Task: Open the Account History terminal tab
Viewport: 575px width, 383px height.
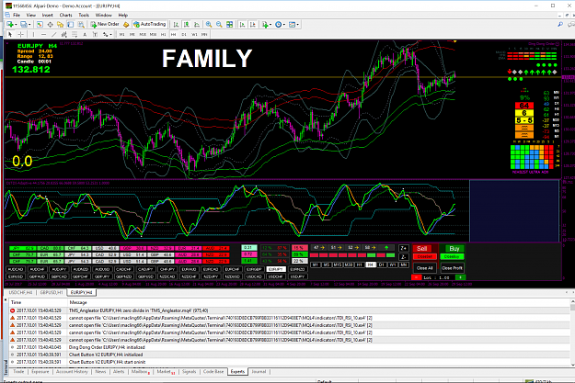Action: pos(72,372)
